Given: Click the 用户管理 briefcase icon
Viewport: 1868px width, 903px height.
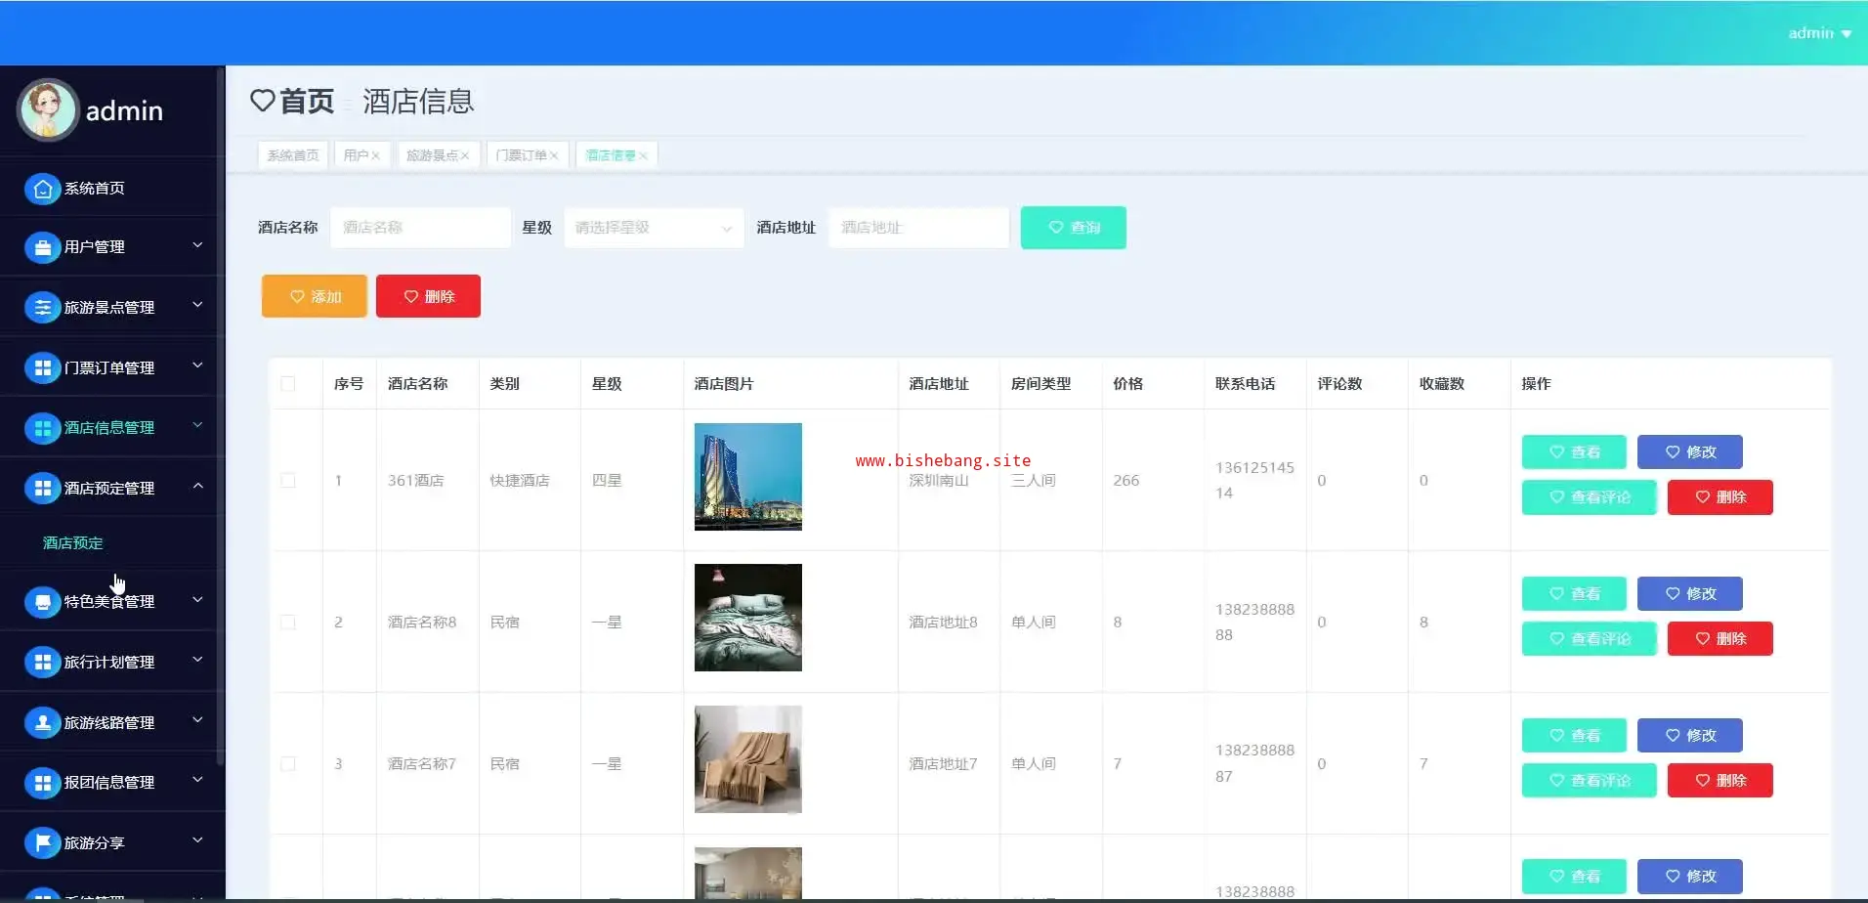Looking at the screenshot, I should 42,248.
